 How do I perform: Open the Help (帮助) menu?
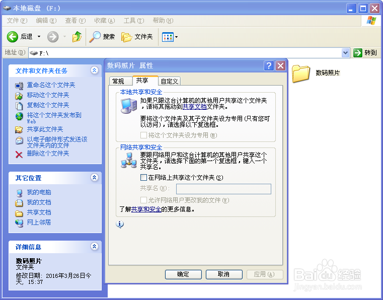(163, 21)
